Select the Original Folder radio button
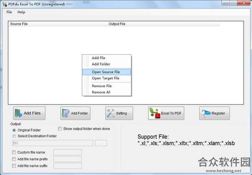The width and height of the screenshot is (252, 175). point(14,130)
